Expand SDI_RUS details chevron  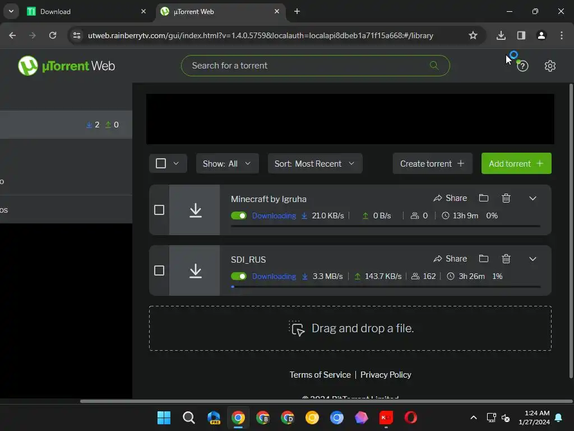coord(533,259)
